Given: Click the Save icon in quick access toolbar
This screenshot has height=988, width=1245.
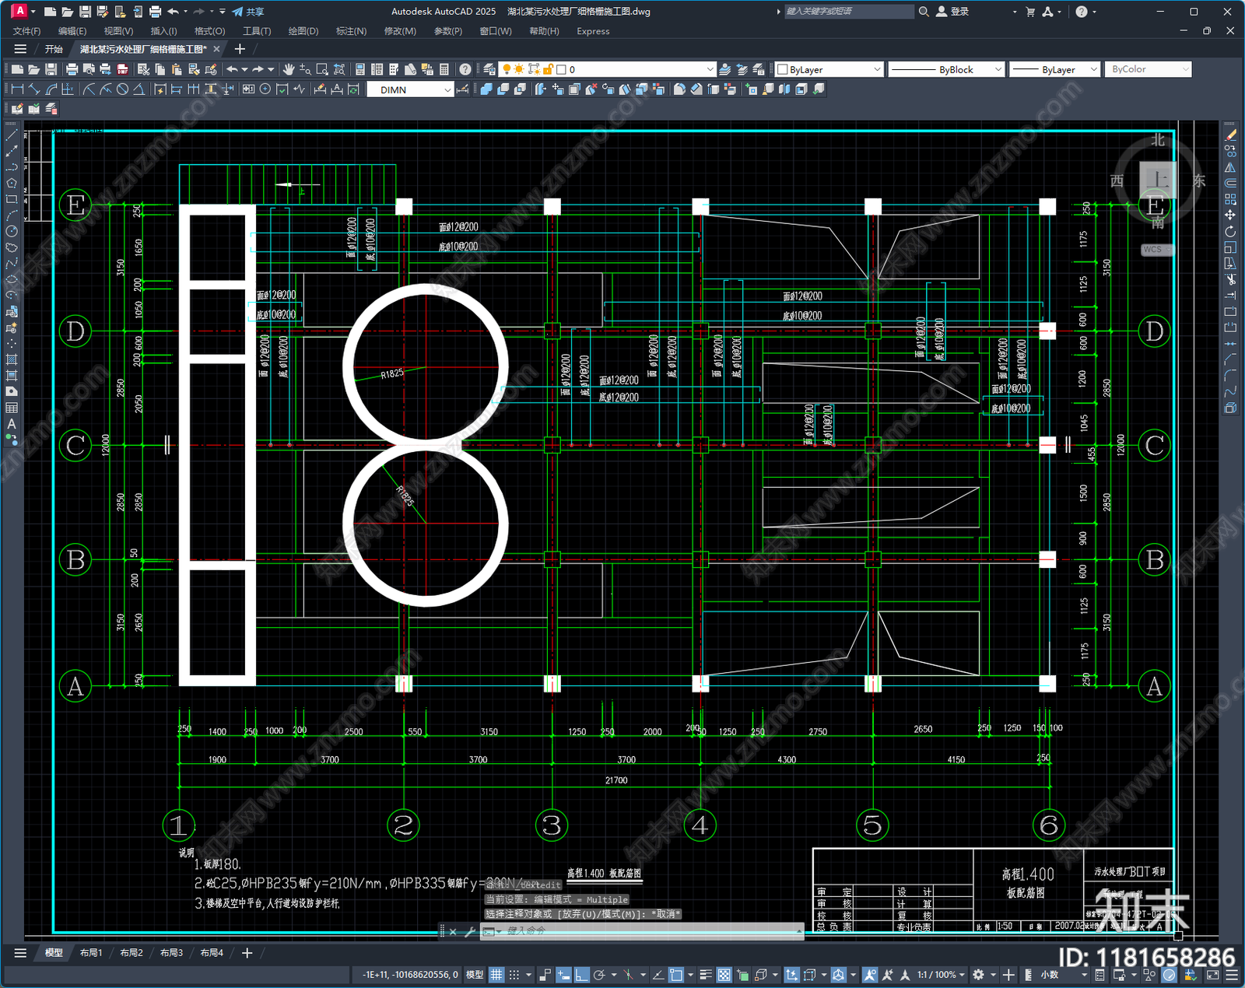Looking at the screenshot, I should pyautogui.click(x=85, y=12).
